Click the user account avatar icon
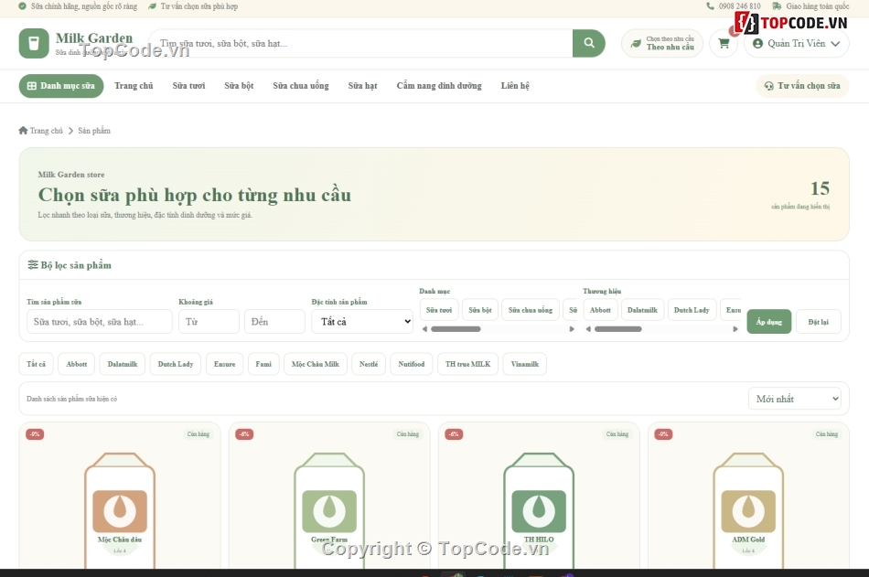The width and height of the screenshot is (869, 577). point(757,43)
